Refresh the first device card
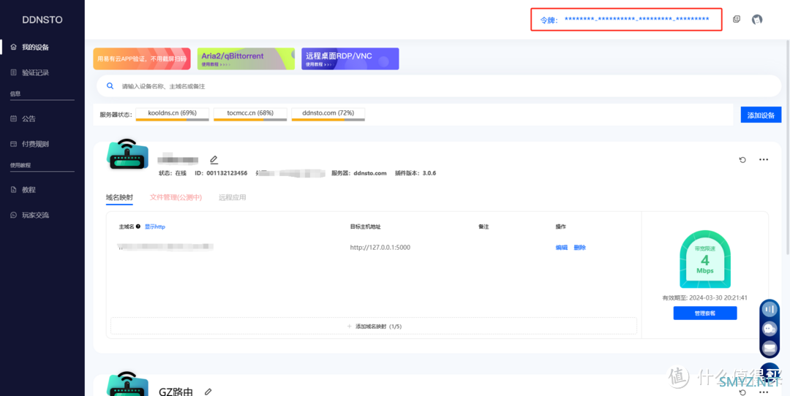Viewport: 790px width, 396px height. pyautogui.click(x=742, y=160)
